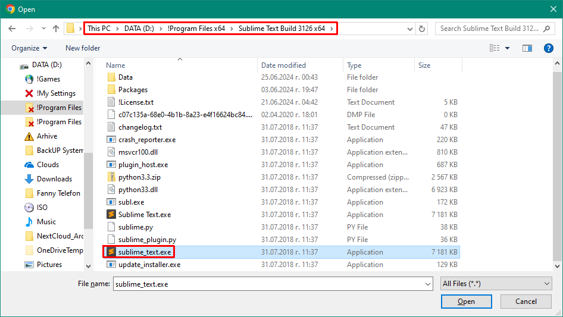Select sublime_text.exe icon

(111, 252)
